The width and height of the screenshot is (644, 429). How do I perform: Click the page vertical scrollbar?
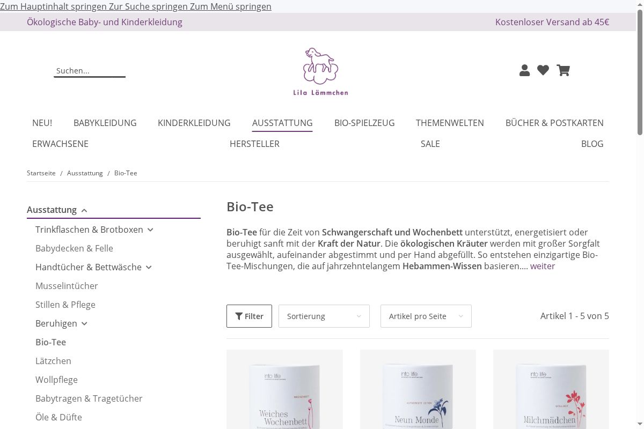(x=640, y=214)
